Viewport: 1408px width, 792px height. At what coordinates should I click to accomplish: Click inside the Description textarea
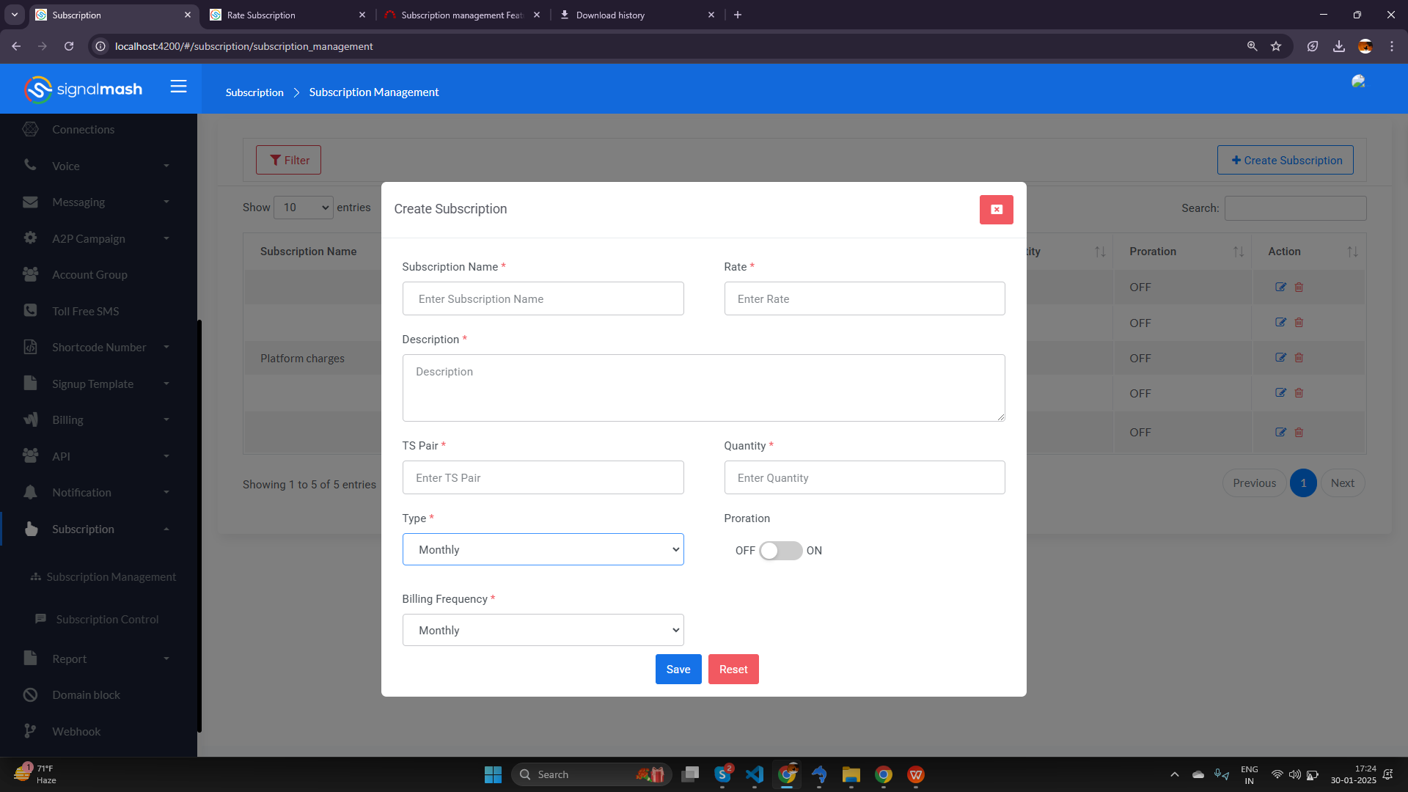point(703,388)
